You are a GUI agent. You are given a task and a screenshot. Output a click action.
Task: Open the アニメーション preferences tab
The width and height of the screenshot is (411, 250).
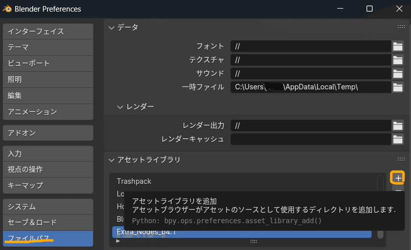[48, 112]
